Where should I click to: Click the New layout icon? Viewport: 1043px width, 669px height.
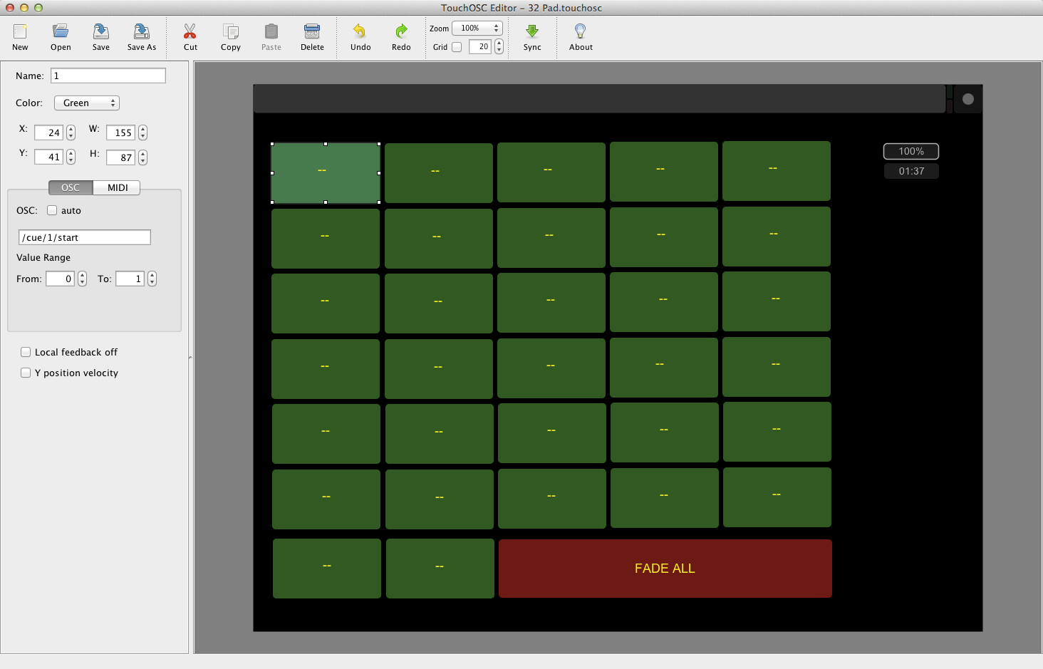click(x=20, y=32)
